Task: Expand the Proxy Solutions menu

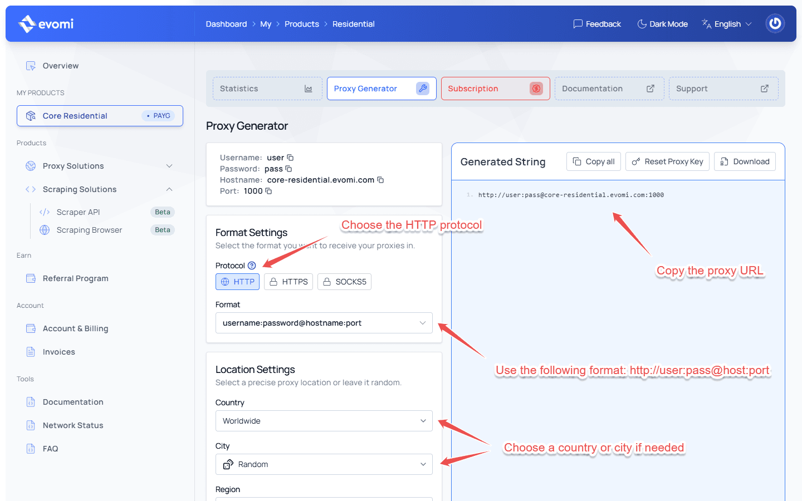Action: pyautogui.click(x=99, y=166)
